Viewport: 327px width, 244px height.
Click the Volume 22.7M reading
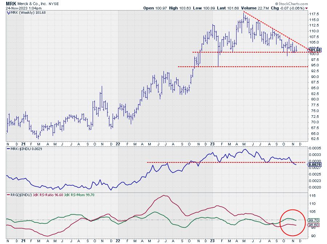coord(255,8)
